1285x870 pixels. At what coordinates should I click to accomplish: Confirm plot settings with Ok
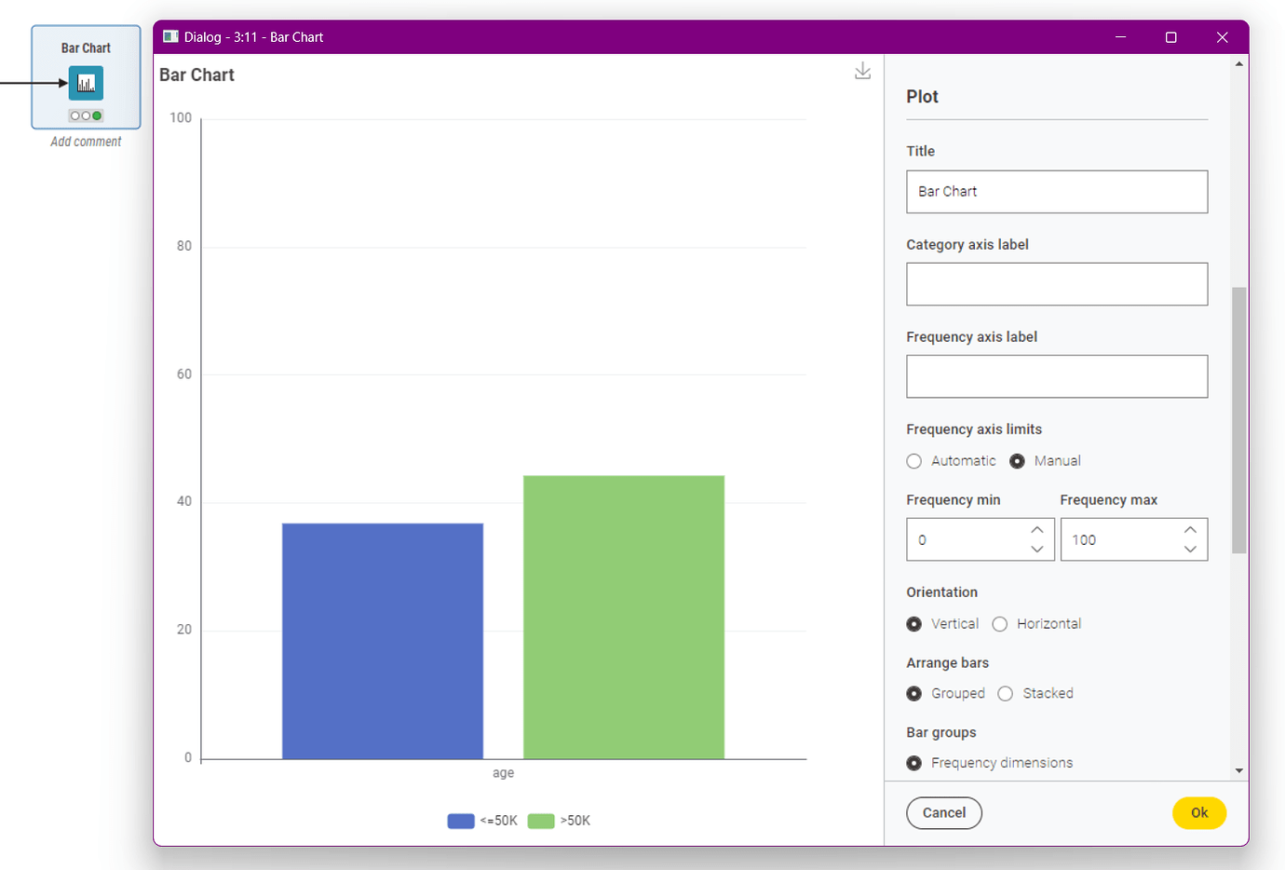(1198, 812)
